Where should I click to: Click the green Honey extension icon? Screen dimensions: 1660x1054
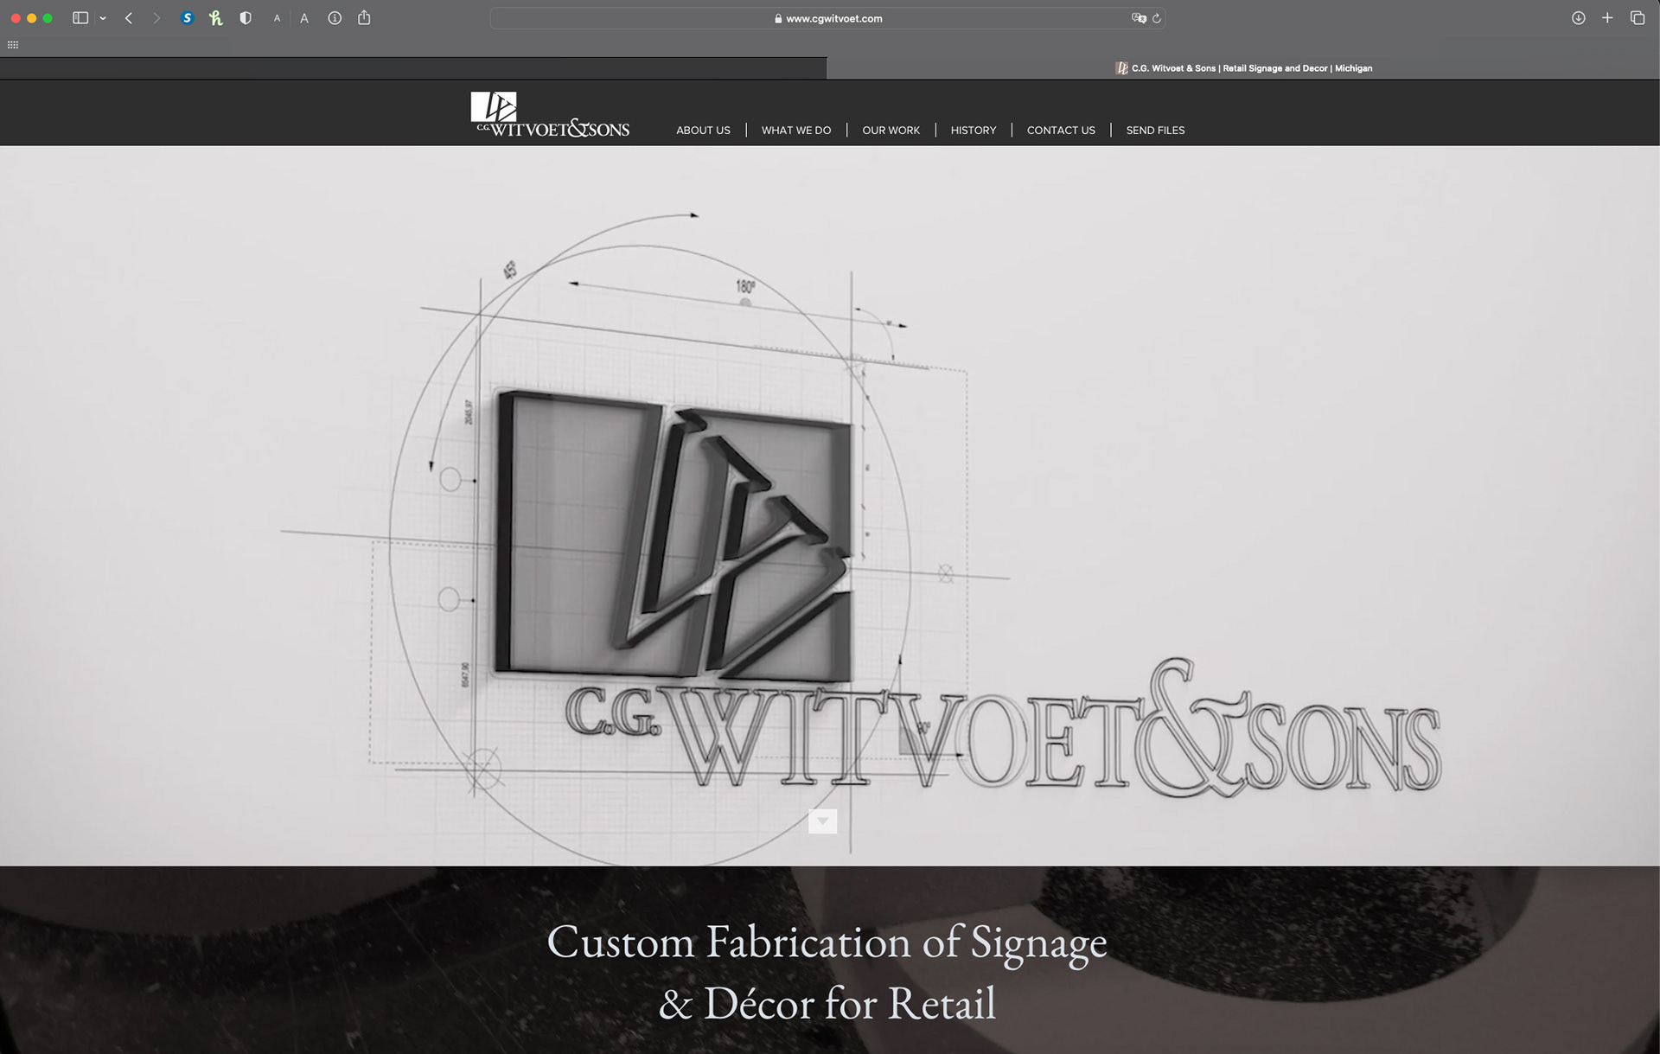(215, 18)
